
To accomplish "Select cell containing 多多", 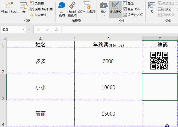I will tap(41, 61).
